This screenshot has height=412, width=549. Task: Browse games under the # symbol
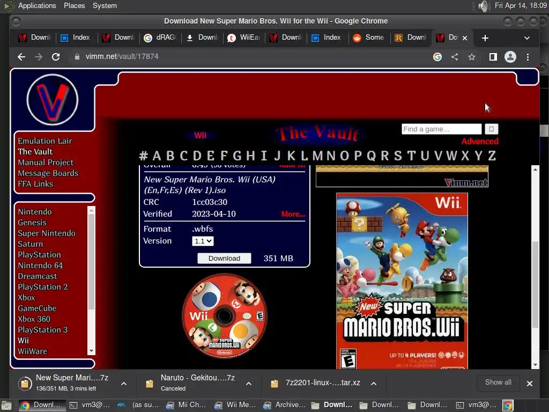pyautogui.click(x=143, y=156)
